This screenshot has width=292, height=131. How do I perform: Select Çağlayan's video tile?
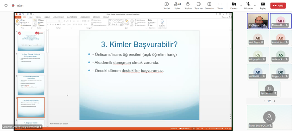(258, 21)
